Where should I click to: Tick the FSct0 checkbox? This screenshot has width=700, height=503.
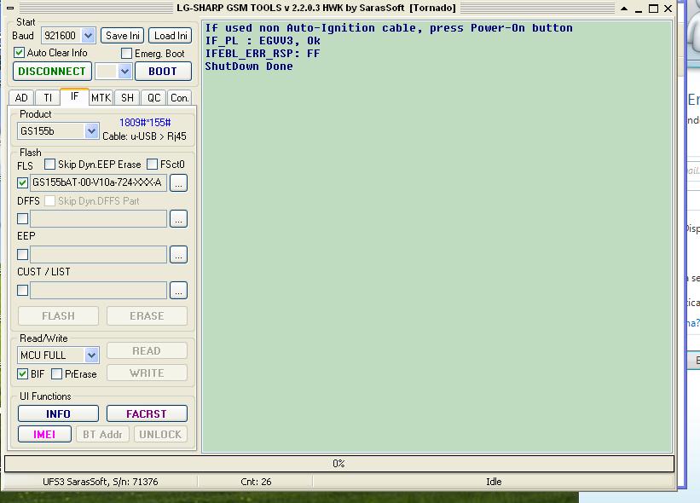click(x=153, y=165)
